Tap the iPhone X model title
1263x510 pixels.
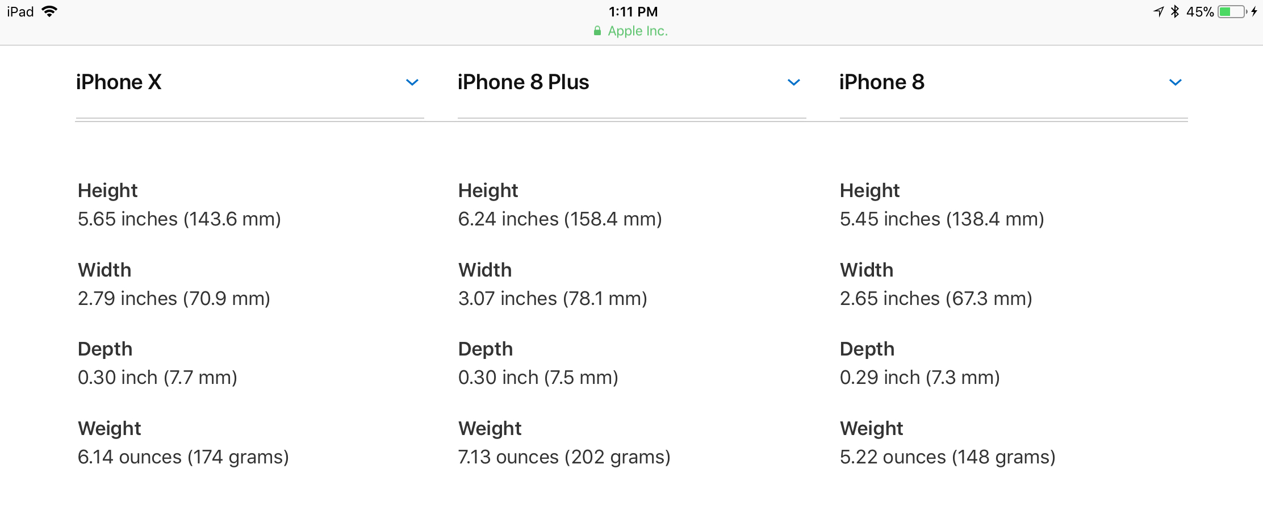[119, 82]
